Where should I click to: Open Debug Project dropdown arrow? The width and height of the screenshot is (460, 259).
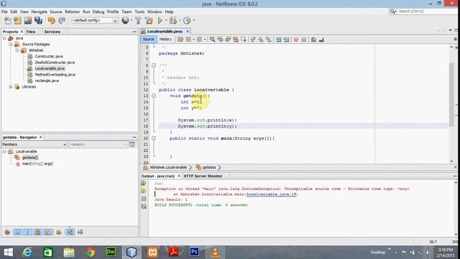click(180, 21)
